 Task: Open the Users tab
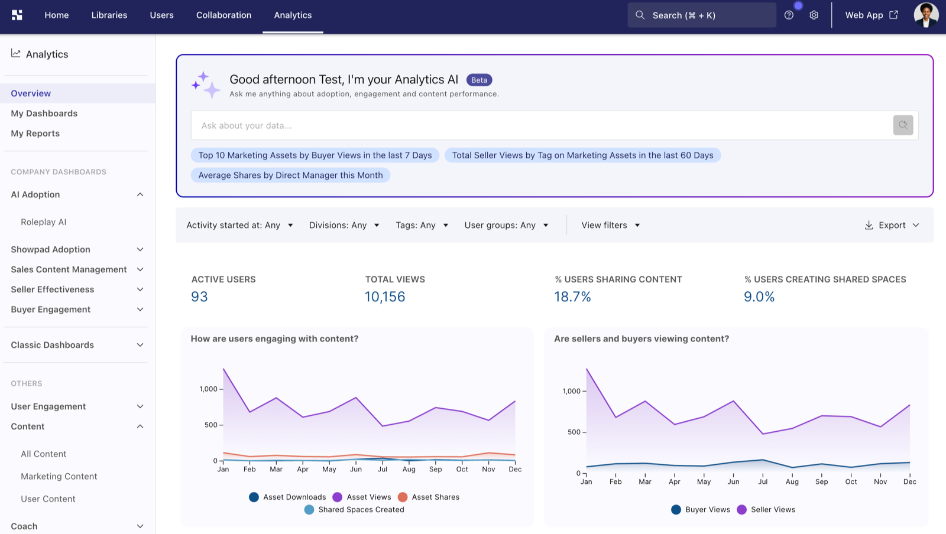click(162, 15)
